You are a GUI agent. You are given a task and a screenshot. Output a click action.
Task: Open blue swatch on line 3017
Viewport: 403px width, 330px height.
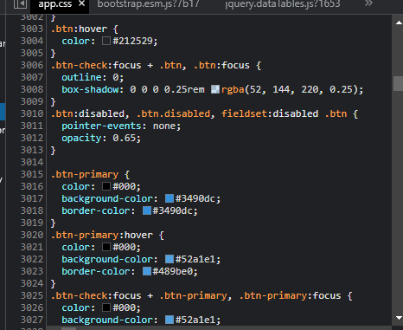pyautogui.click(x=170, y=198)
